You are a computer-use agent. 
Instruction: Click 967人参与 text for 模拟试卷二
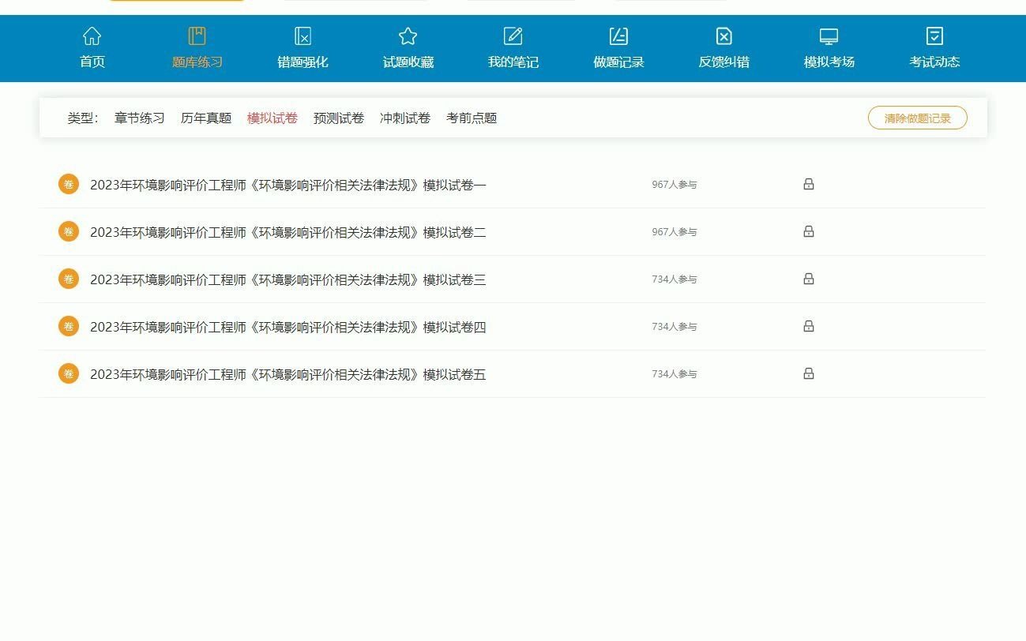(675, 232)
